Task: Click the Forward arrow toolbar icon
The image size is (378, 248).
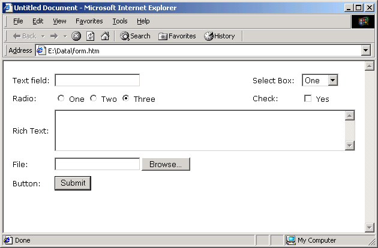Action: click(53, 36)
